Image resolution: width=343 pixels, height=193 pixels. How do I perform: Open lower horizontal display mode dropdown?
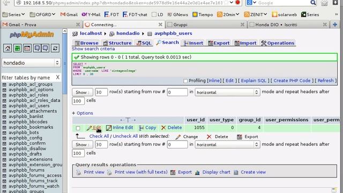point(227,145)
